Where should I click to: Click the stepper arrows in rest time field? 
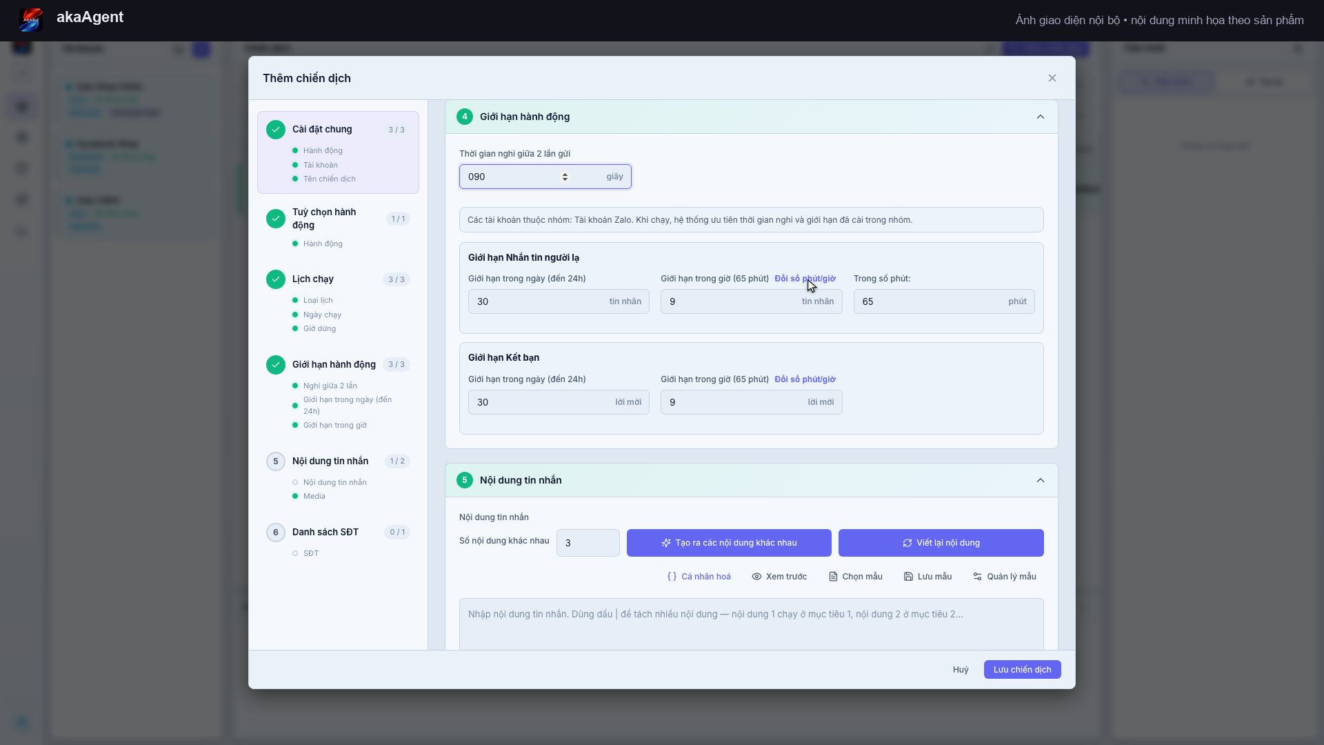pyautogui.click(x=565, y=177)
